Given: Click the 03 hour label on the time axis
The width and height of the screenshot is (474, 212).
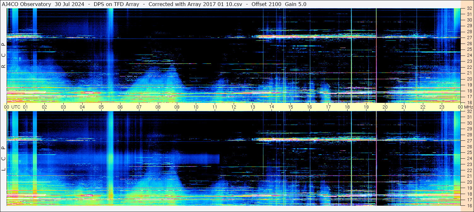Looking at the screenshot, I should pos(63,107).
